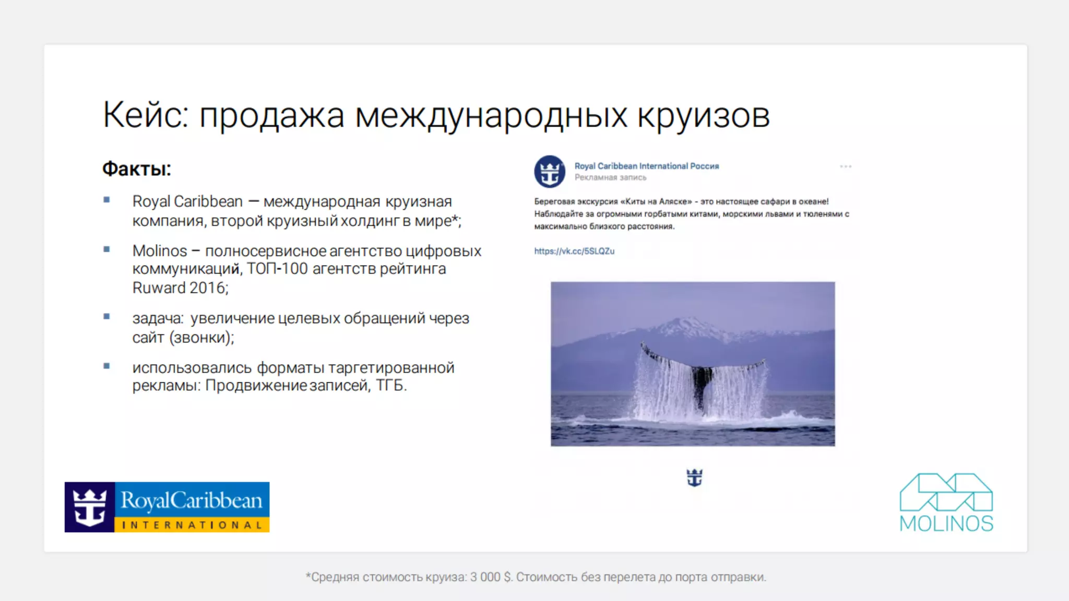
Task: Click the yellow INTERNATIONAL logo strip
Action: point(192,525)
